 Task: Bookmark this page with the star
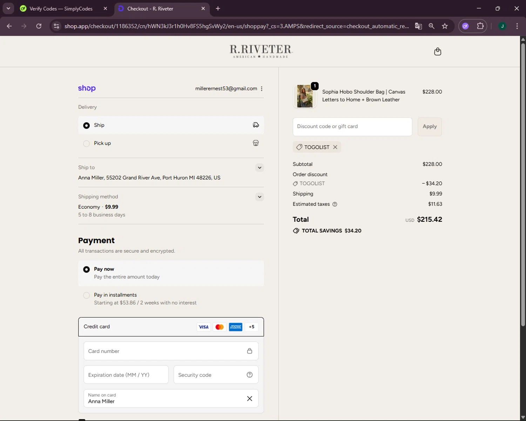point(445,26)
